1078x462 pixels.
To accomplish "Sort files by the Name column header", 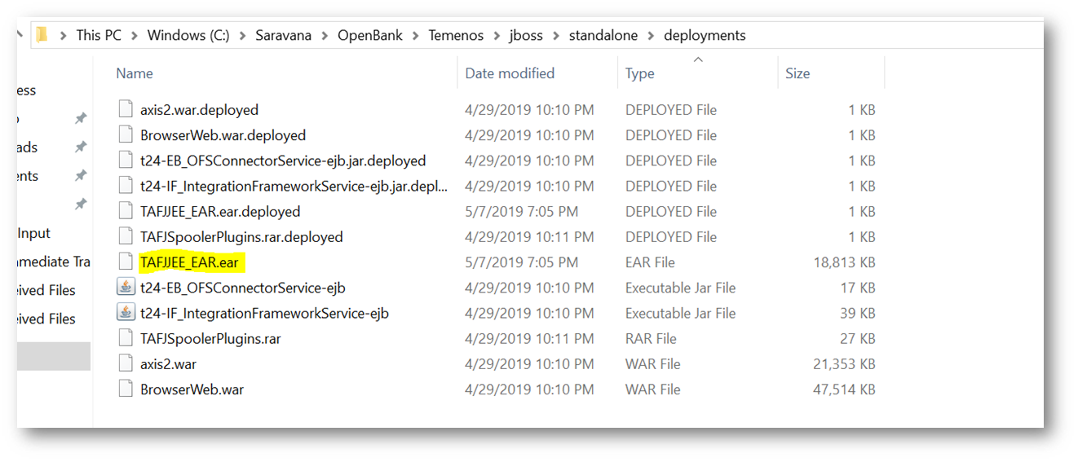I will pyautogui.click(x=135, y=73).
